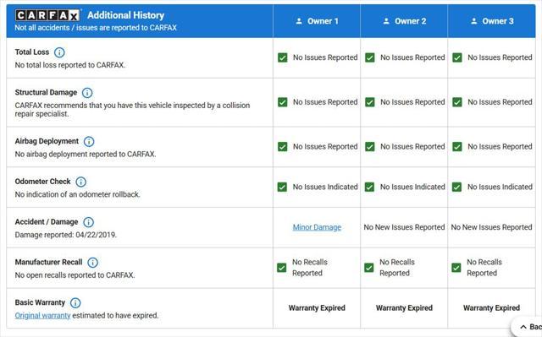The image size is (542, 337).
Task: Click 'No open recalls reported to CARFAX.' text
Action: (x=75, y=275)
